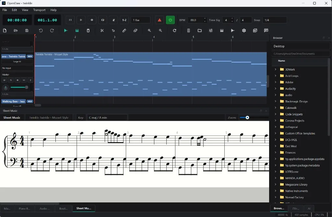Image resolution: width=332 pixels, height=217 pixels.
Task: Toggle the metronome button
Action: (x=113, y=20)
